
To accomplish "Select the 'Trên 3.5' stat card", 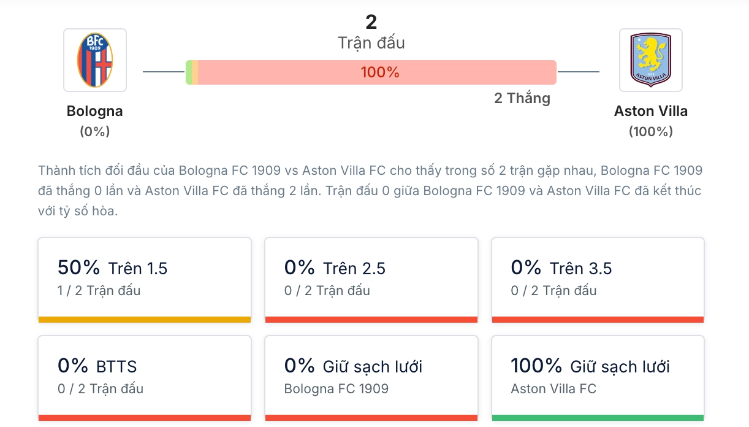I will (x=597, y=279).
